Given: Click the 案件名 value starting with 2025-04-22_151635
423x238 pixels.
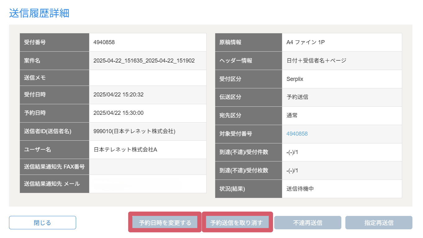Looking at the screenshot, I should coord(144,61).
